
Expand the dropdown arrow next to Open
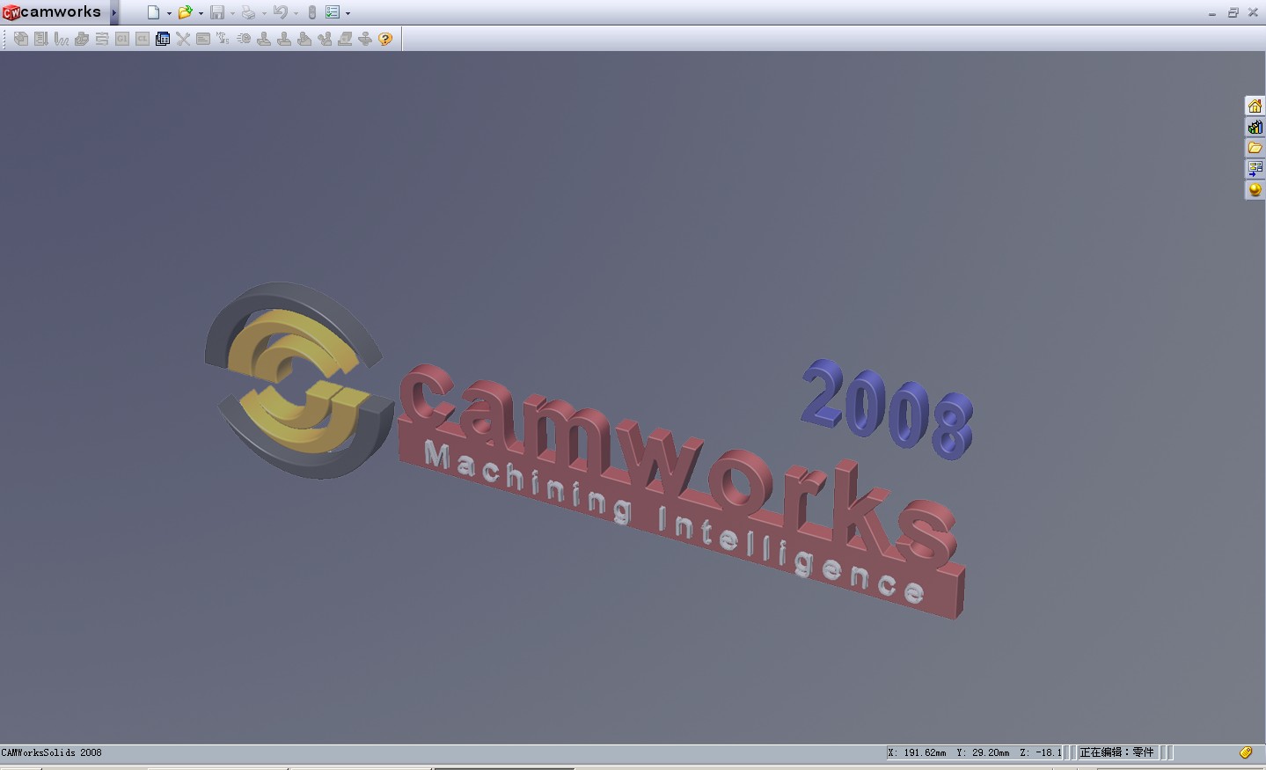tap(201, 13)
